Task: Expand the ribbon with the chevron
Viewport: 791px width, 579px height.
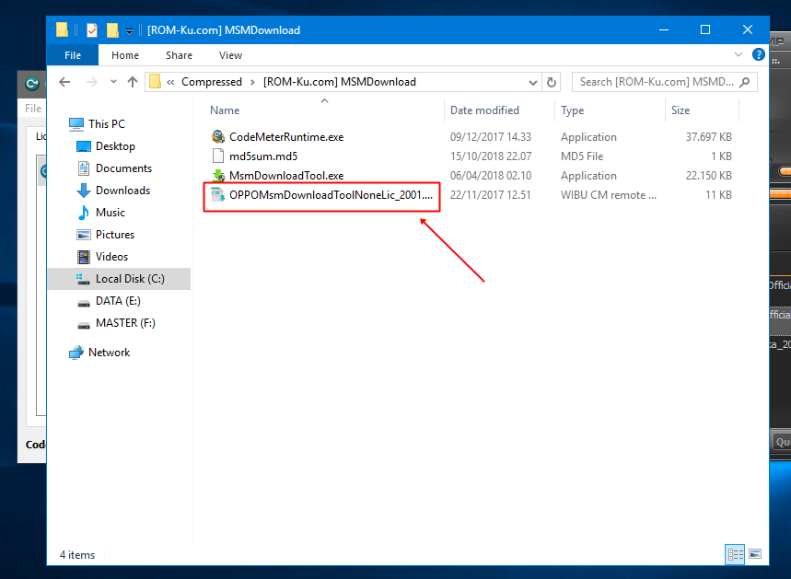Action: click(x=738, y=54)
